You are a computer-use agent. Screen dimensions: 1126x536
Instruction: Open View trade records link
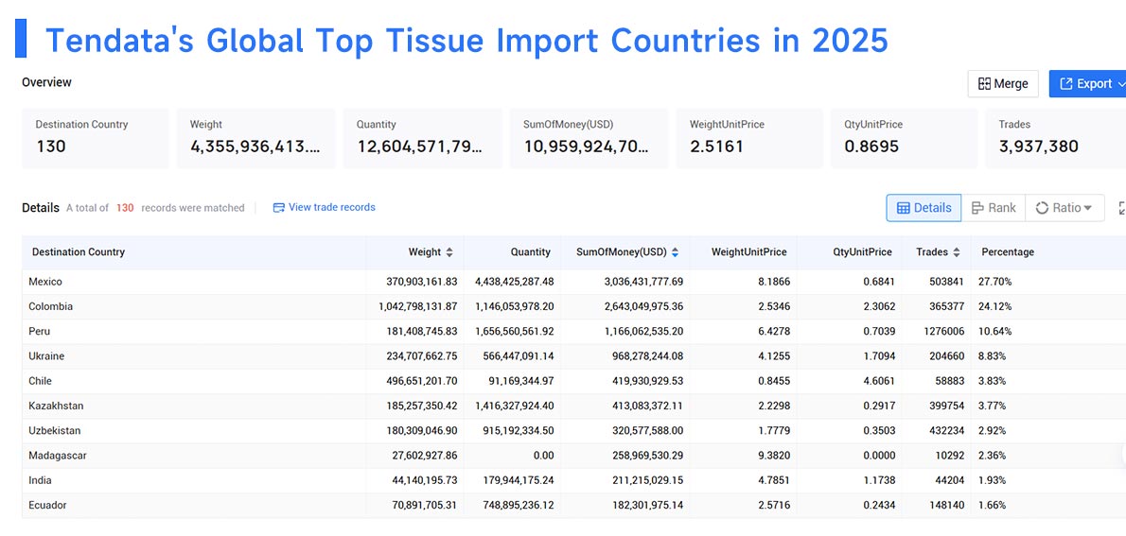[324, 207]
